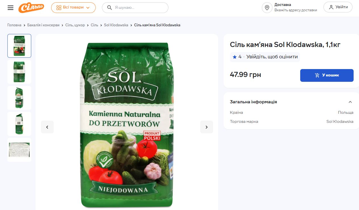
Task: Go to 'Головна' breadcrumb
Action: click(x=14, y=25)
